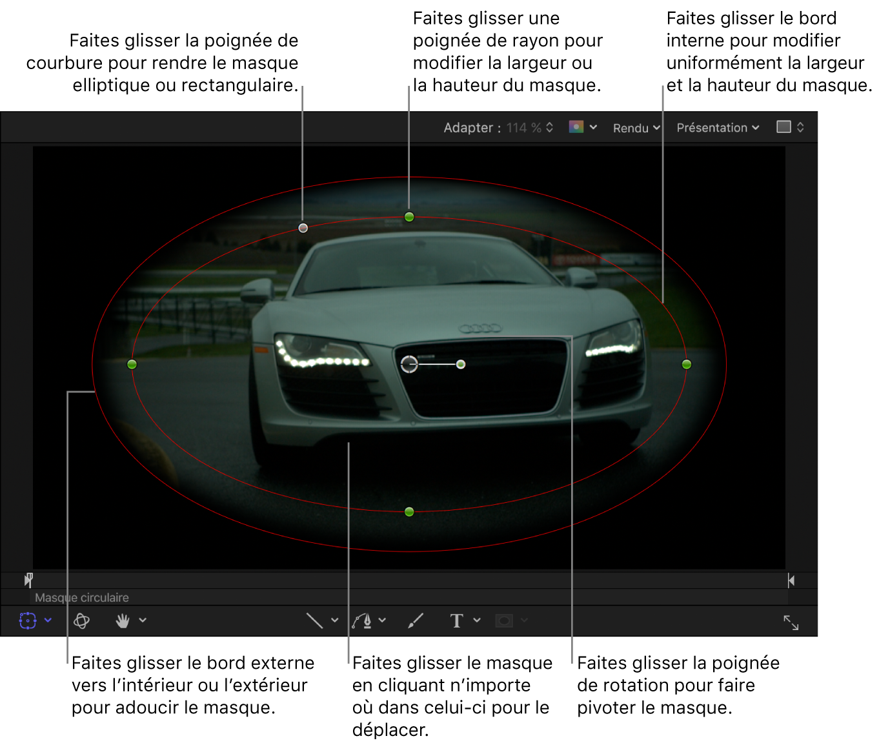
Task: Select the transform selection tool
Action: 28,620
